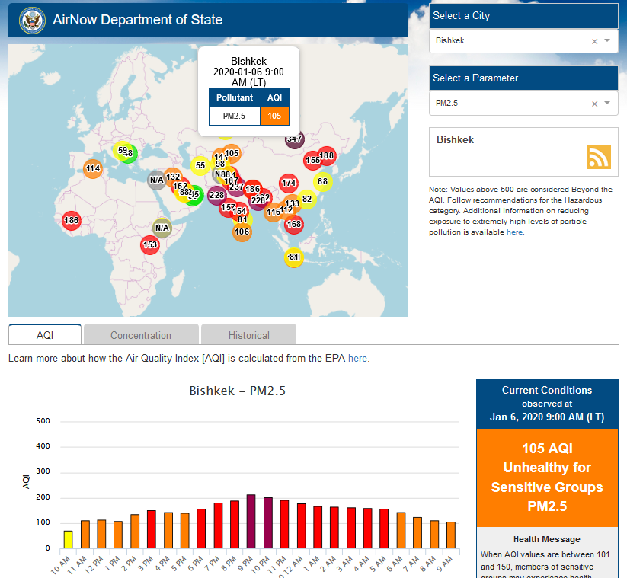Image resolution: width=627 pixels, height=578 pixels.
Task: Click the red 153 map marker
Action: click(x=150, y=244)
